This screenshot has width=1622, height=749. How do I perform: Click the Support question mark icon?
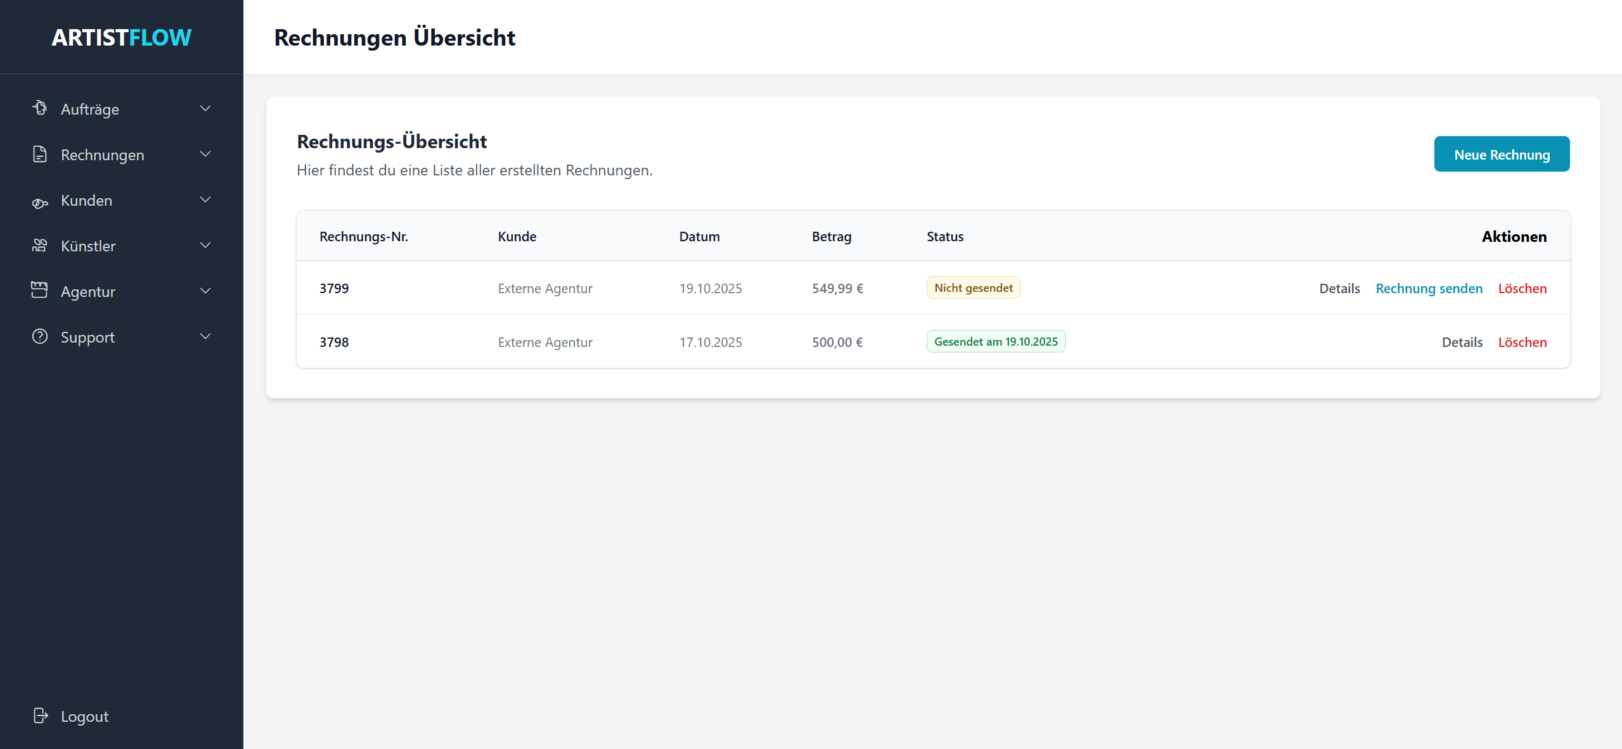click(40, 336)
